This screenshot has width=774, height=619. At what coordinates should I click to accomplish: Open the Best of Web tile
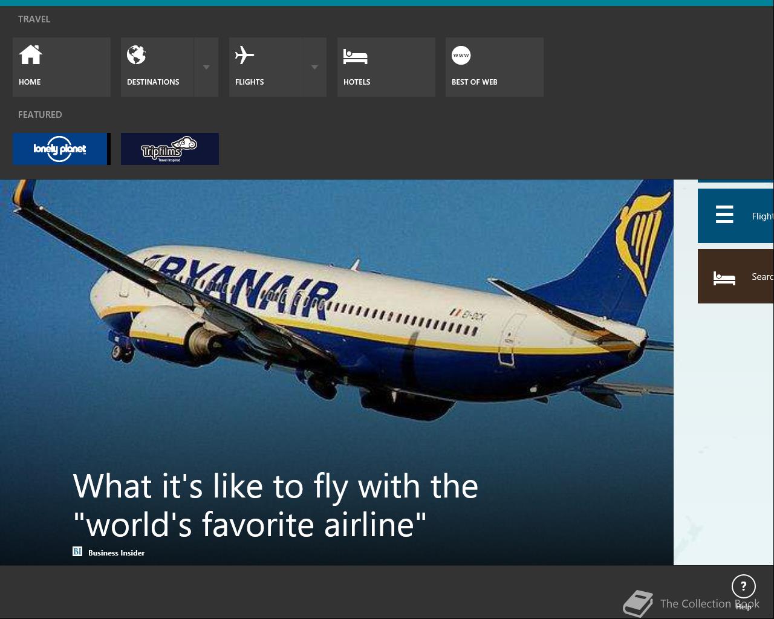coord(495,67)
